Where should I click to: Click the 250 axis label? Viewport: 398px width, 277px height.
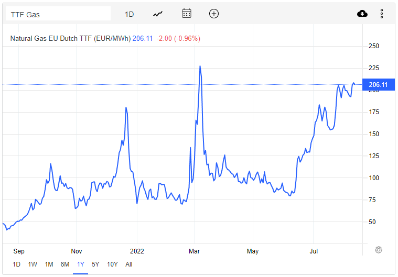click(x=374, y=46)
